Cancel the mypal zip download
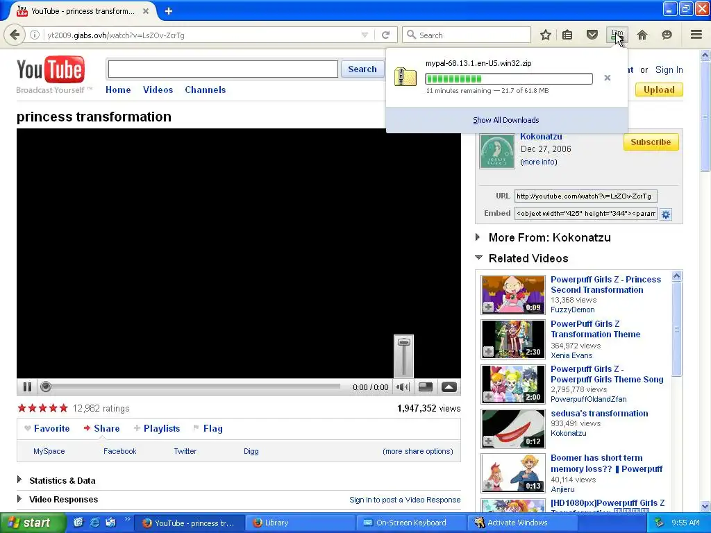 point(607,78)
